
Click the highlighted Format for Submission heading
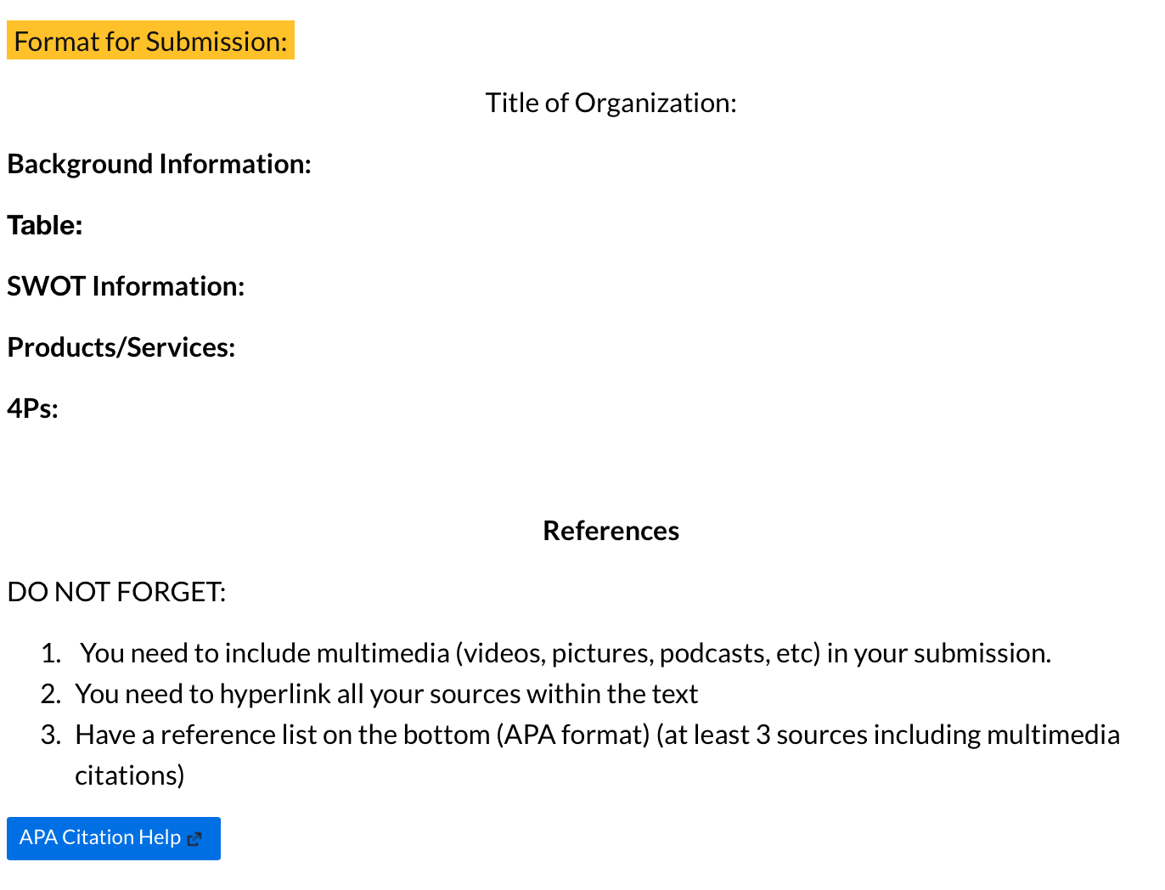click(150, 41)
